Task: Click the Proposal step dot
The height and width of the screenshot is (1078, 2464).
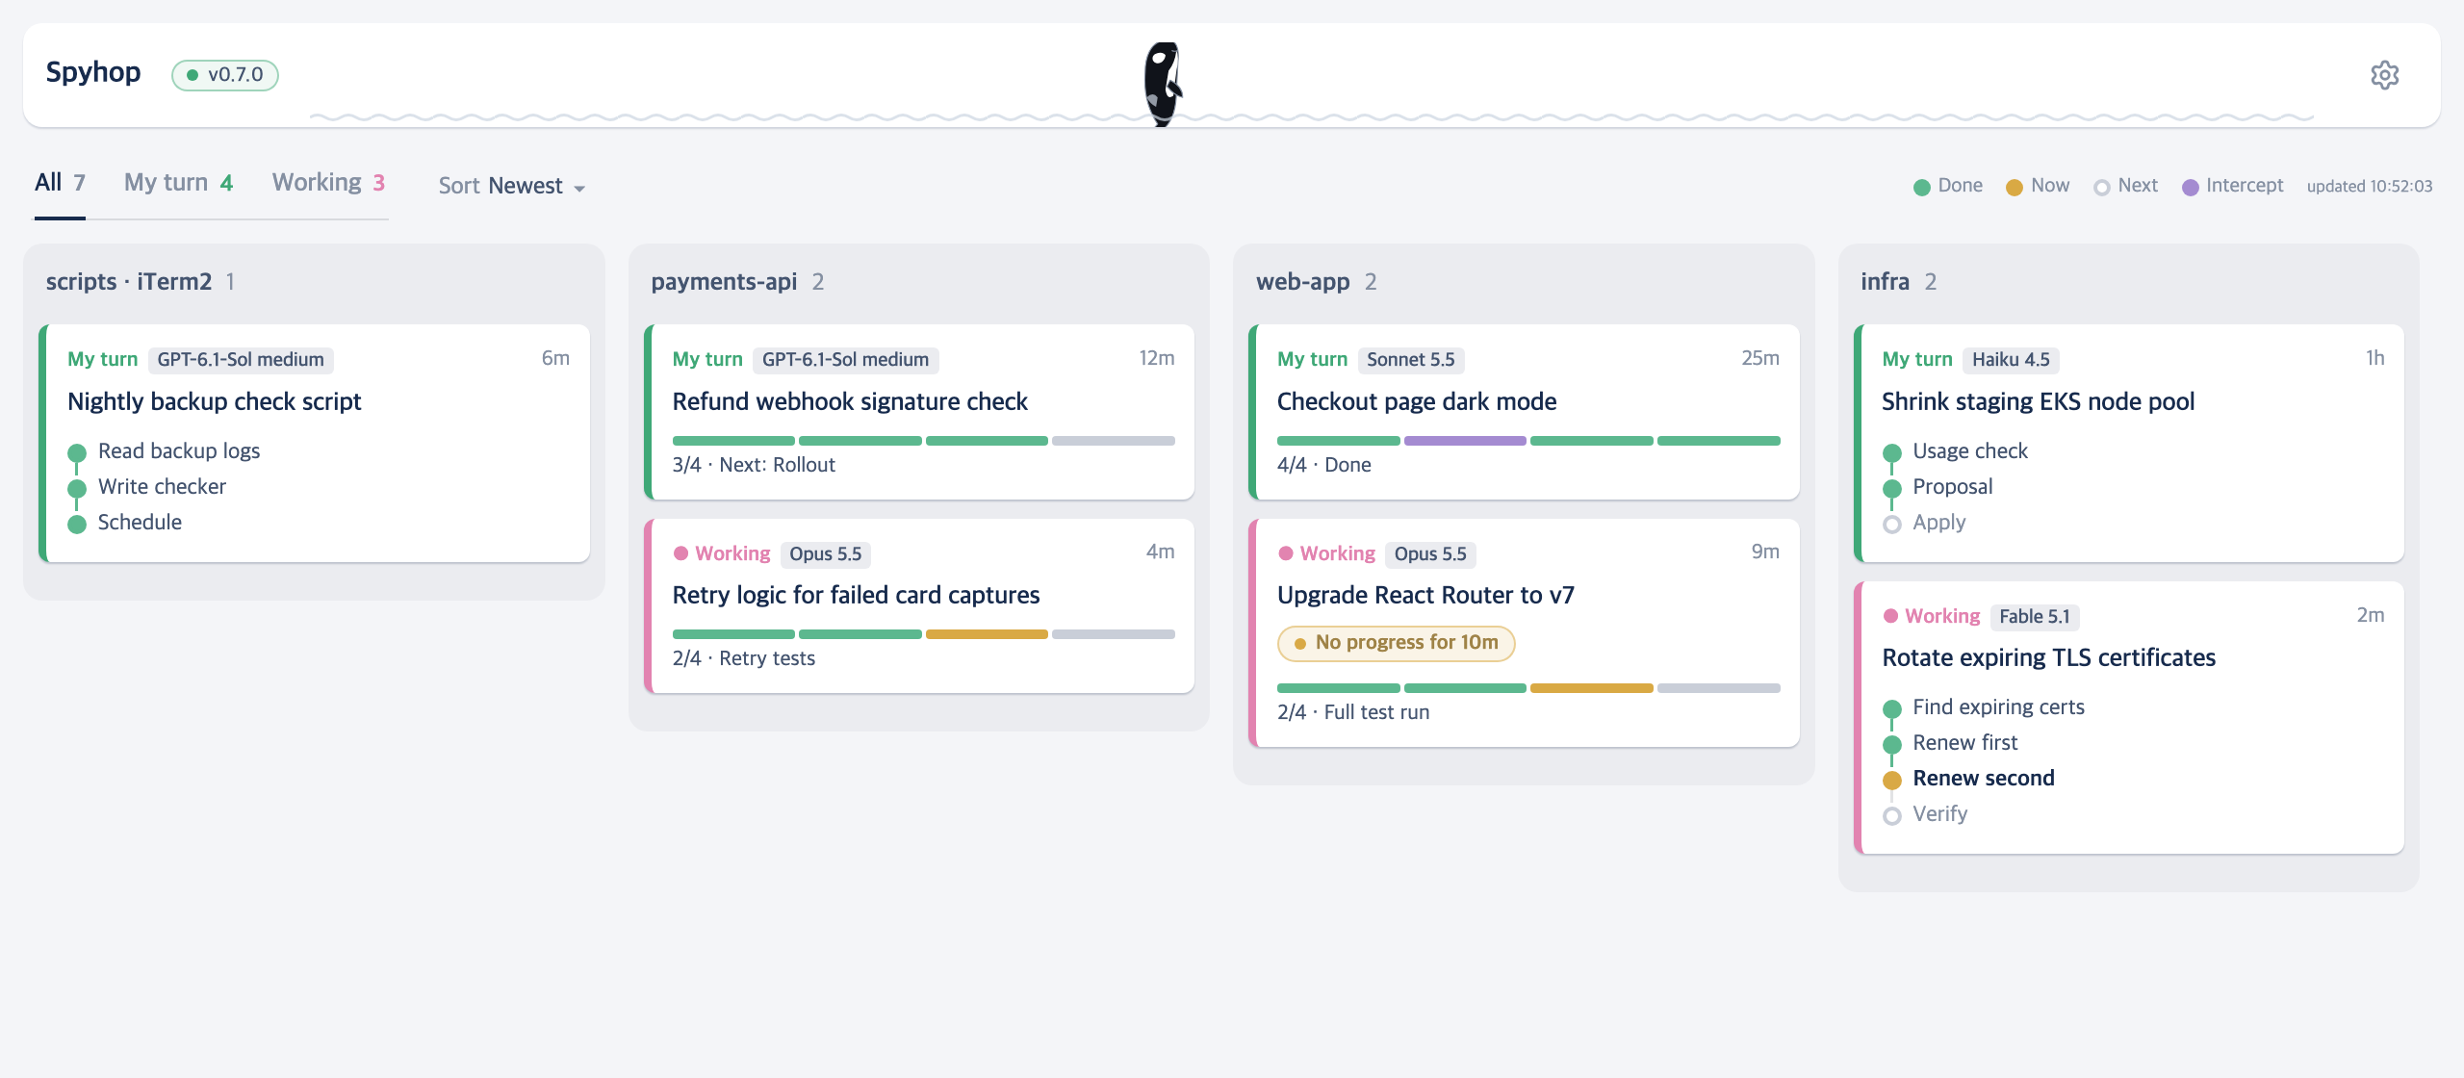Action: 1892,488
